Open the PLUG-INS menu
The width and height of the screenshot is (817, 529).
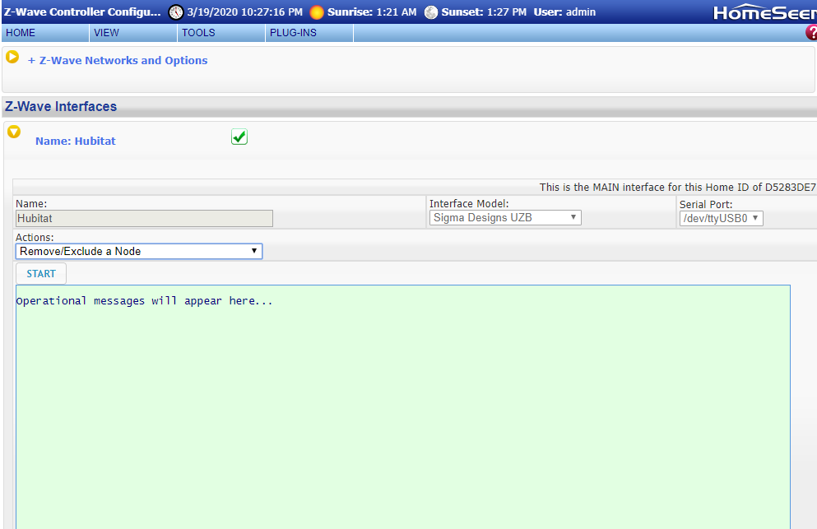click(x=309, y=33)
